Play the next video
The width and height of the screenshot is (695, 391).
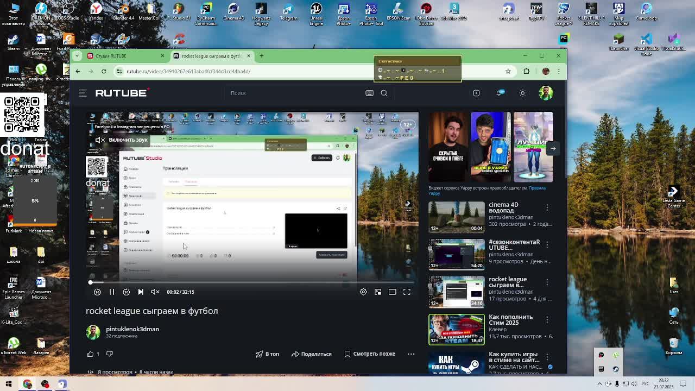(x=141, y=292)
